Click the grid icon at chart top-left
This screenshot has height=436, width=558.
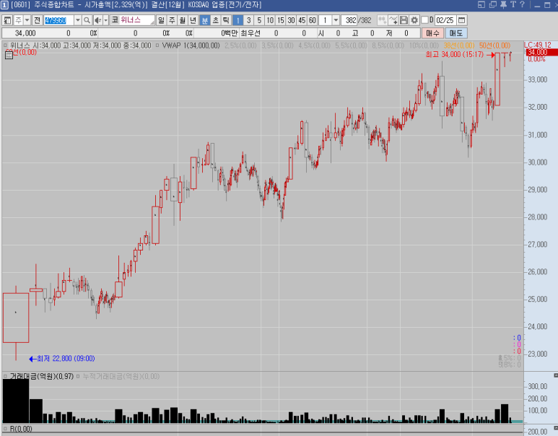[9, 55]
